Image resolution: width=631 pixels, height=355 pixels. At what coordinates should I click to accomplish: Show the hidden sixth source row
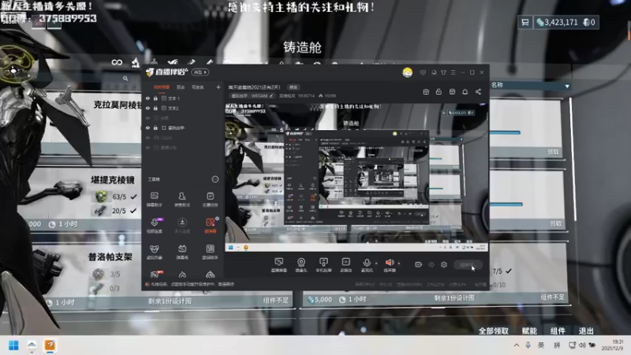pos(147,148)
